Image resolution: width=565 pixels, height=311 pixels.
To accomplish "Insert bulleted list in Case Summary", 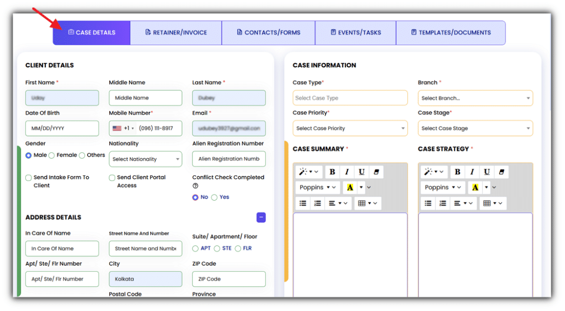I will (x=303, y=203).
